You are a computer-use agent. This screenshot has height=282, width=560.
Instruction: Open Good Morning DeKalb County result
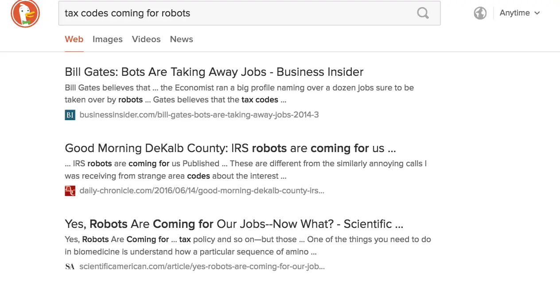(x=230, y=148)
